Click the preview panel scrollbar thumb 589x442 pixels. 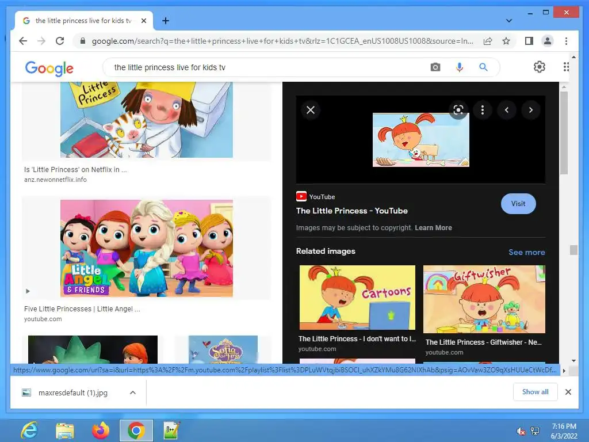[564, 133]
